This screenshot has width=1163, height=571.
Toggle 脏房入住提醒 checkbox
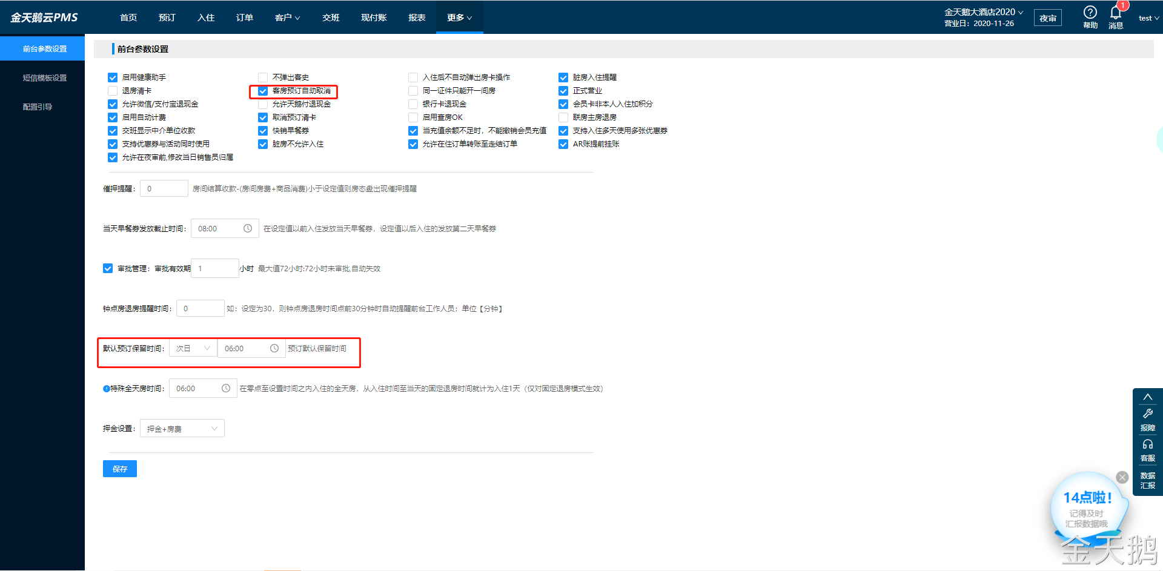tap(563, 78)
